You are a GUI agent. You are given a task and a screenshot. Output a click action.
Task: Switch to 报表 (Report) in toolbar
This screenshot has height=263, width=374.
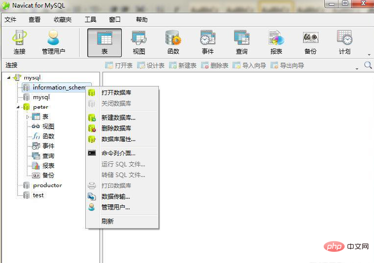pos(276,42)
